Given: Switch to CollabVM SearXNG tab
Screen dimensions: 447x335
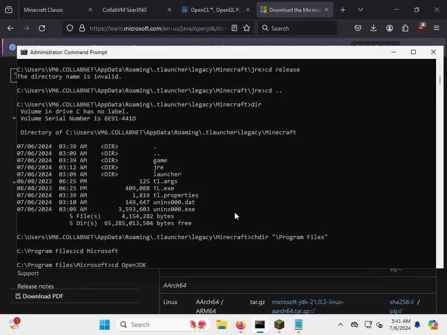Looking at the screenshot, I should point(136,10).
